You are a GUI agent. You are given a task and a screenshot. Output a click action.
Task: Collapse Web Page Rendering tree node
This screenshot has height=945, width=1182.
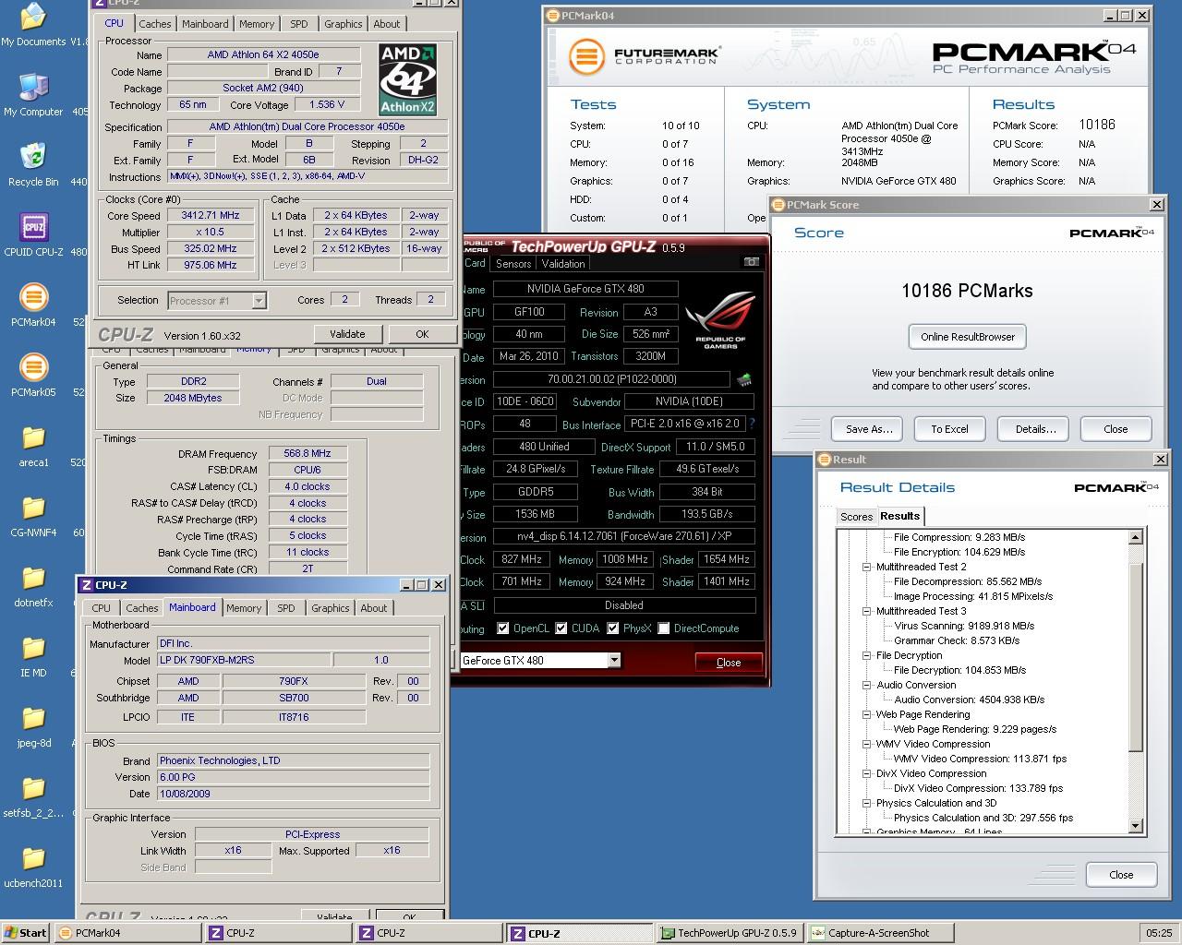[x=866, y=714]
